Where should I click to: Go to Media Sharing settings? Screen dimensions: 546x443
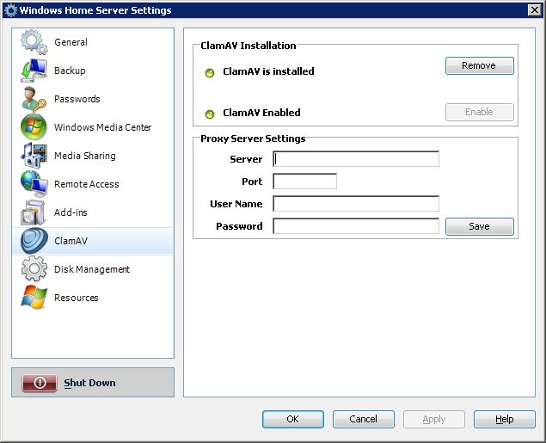pos(93,156)
